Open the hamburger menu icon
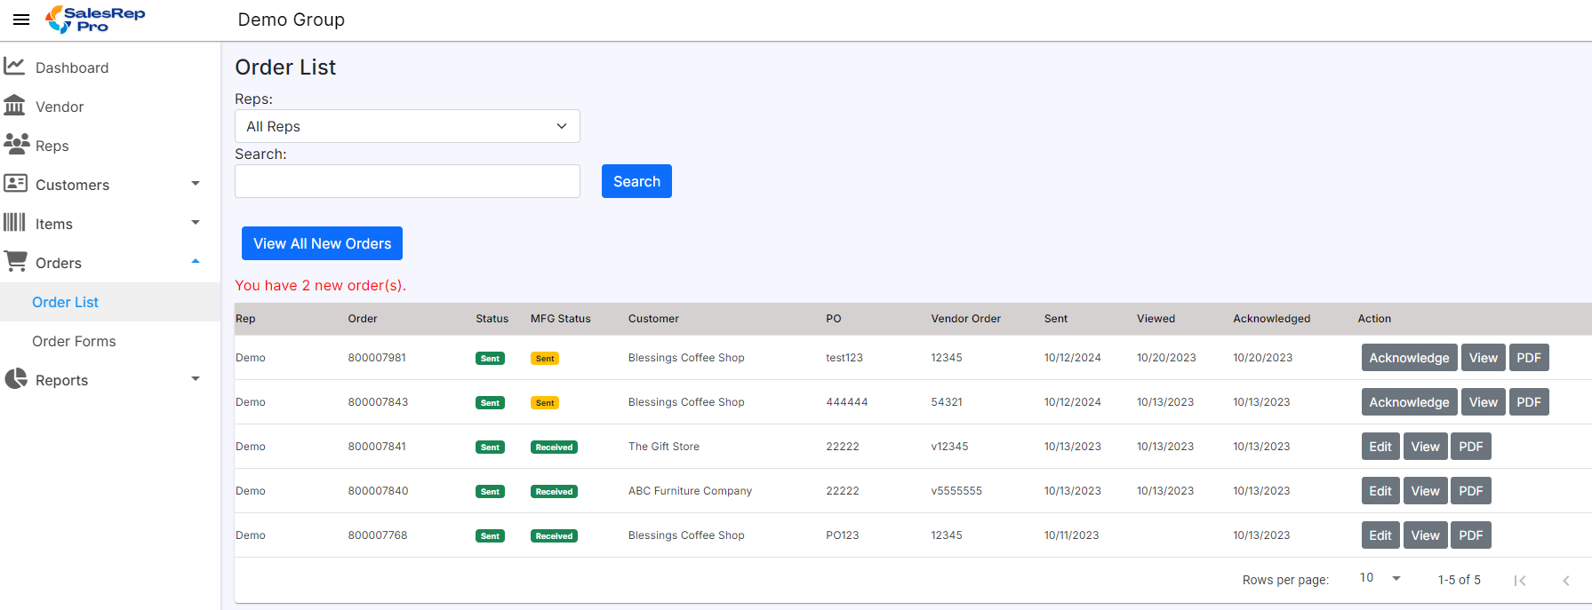The height and width of the screenshot is (610, 1592). 21,20
